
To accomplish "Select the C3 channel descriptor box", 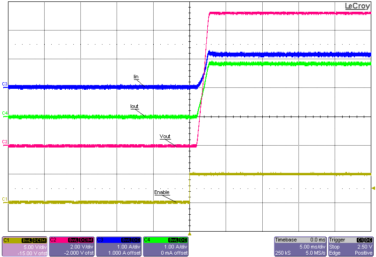I will point(119,246).
